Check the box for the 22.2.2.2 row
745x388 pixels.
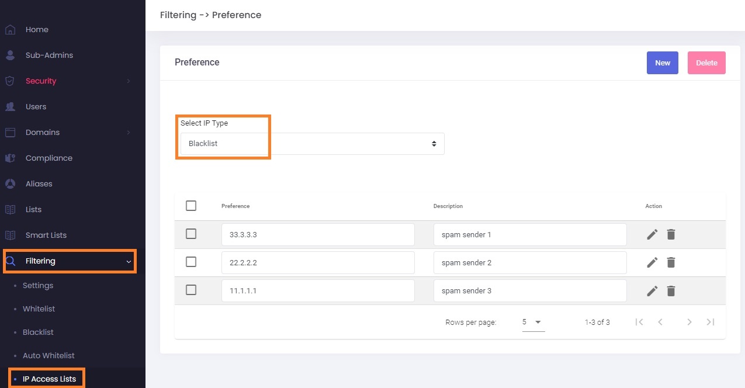tap(190, 262)
